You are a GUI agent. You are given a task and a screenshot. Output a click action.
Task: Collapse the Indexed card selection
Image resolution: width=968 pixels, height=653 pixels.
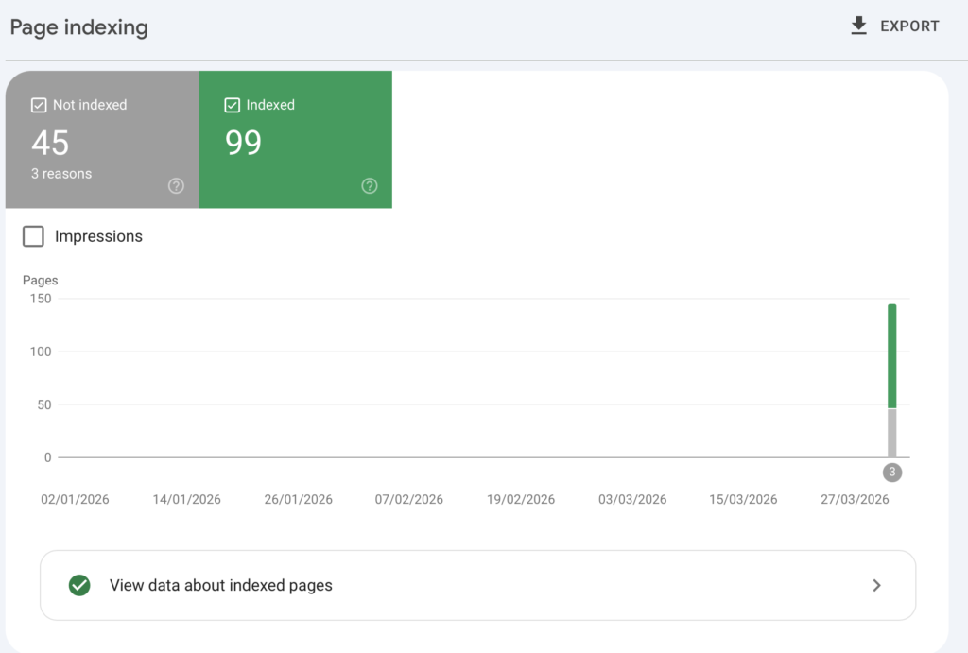click(x=295, y=140)
